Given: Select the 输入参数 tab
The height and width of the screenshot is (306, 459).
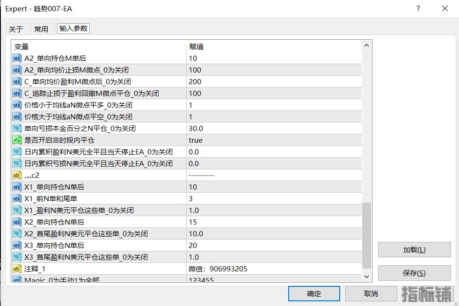Looking at the screenshot, I should pyautogui.click(x=73, y=29).
